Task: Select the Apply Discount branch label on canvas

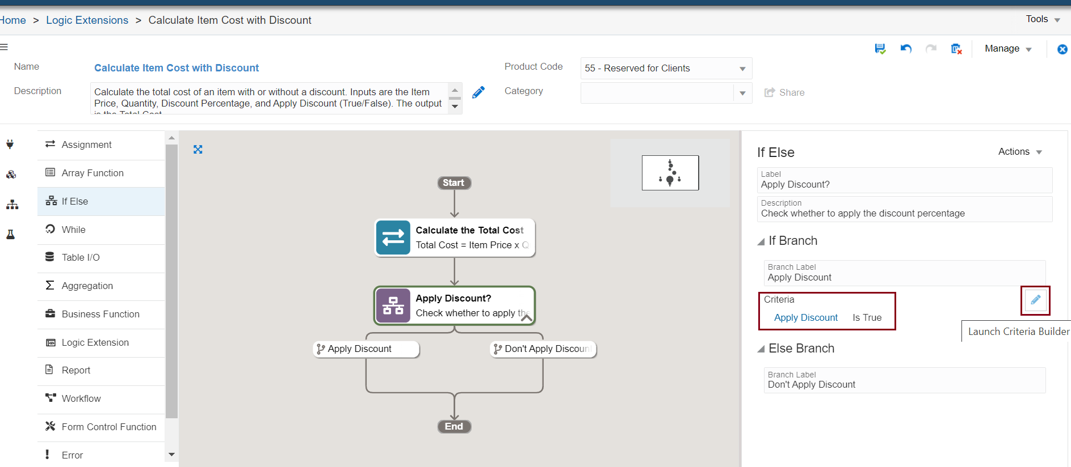Action: [366, 349]
